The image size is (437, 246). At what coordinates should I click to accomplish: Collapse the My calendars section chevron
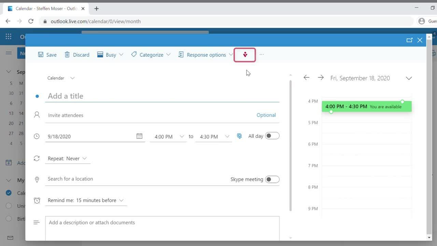click(9, 180)
